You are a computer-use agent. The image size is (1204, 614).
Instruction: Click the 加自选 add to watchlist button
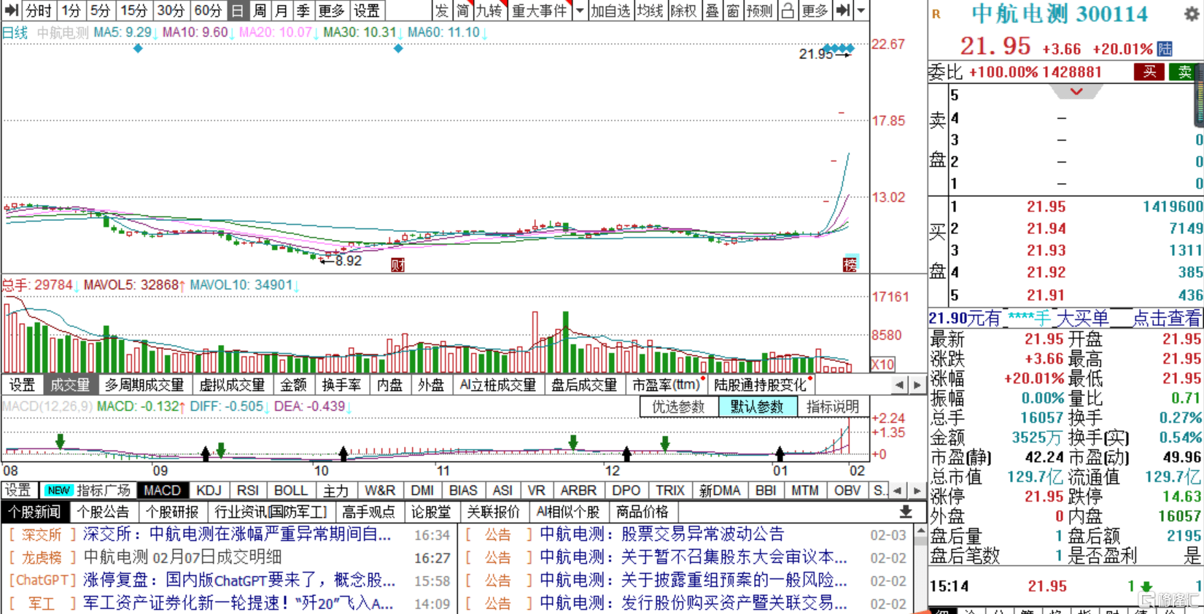(611, 10)
